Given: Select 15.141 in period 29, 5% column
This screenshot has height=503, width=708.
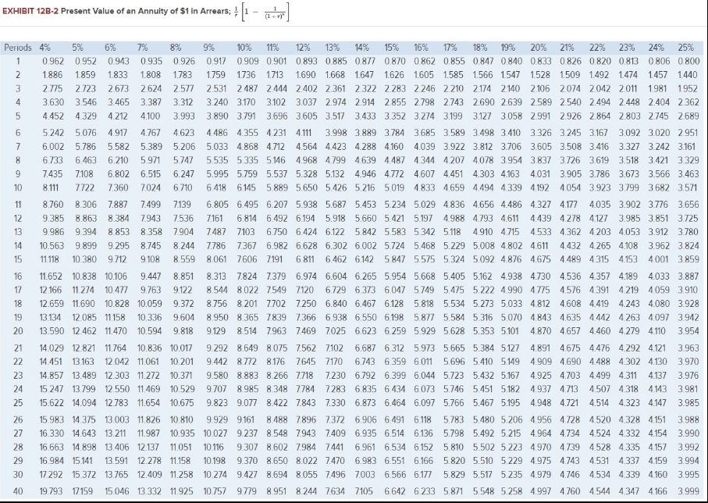Looking at the screenshot, I should (83, 461).
